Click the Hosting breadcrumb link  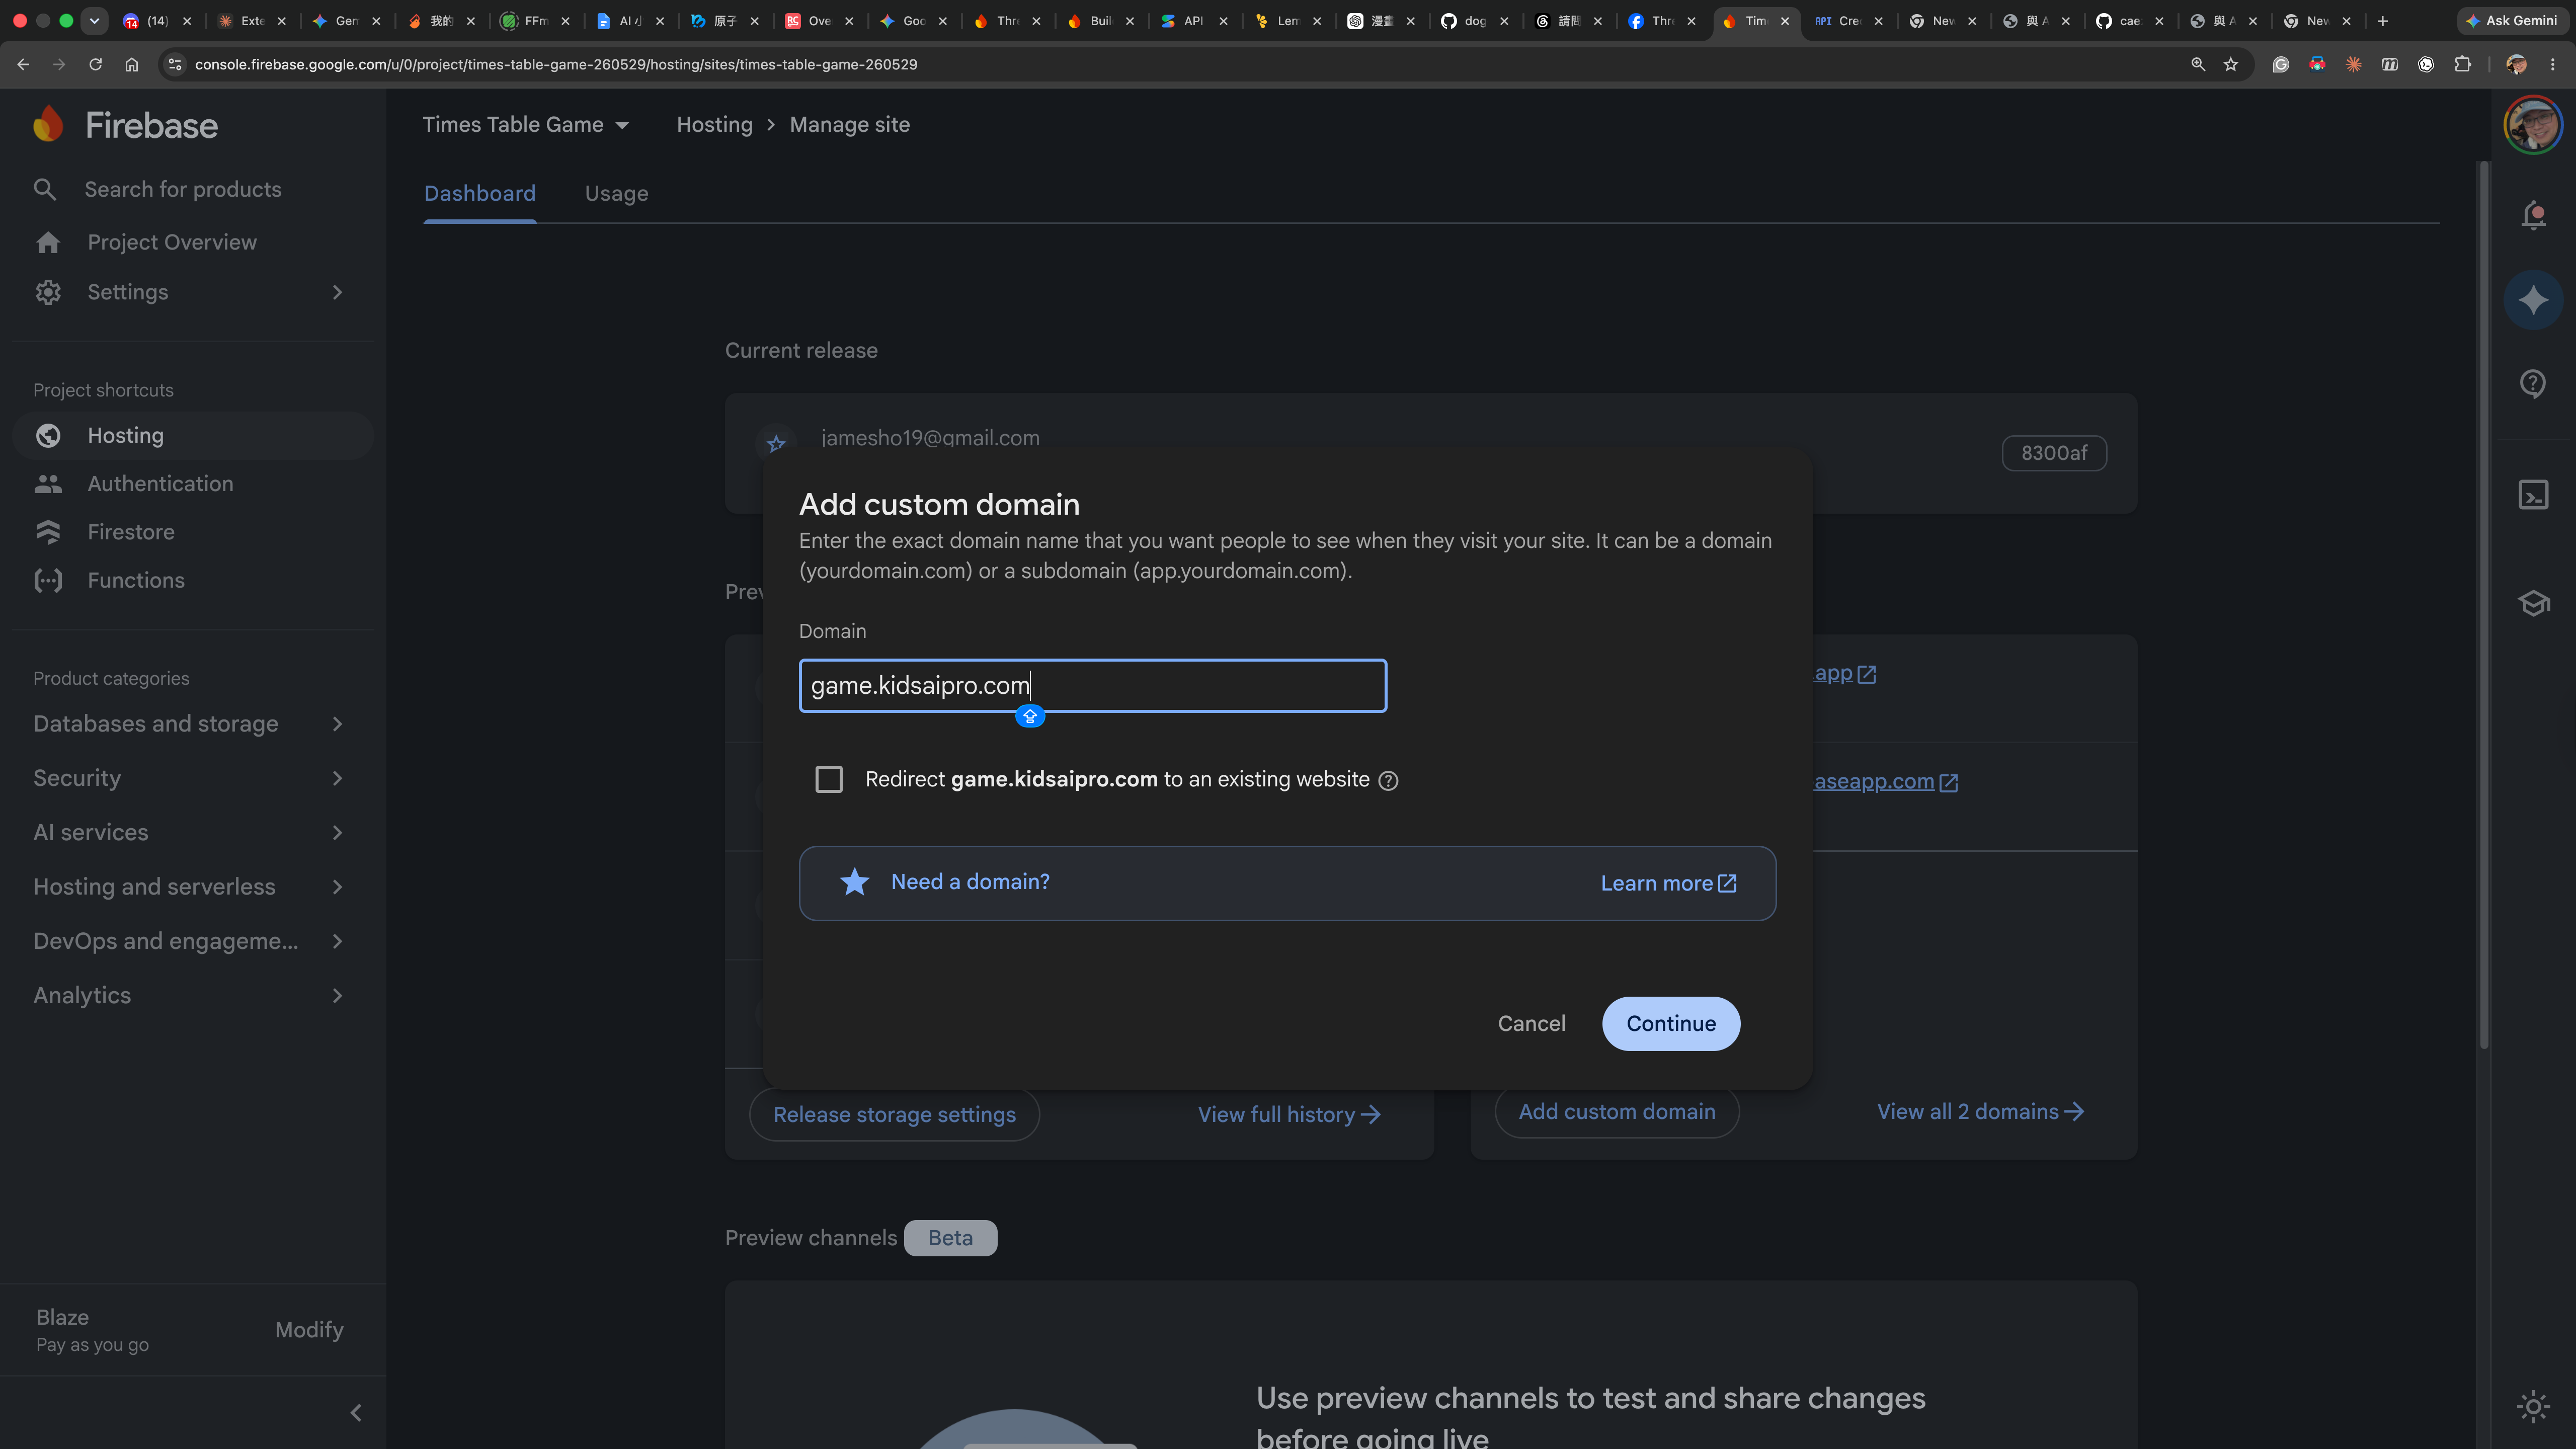click(x=714, y=124)
